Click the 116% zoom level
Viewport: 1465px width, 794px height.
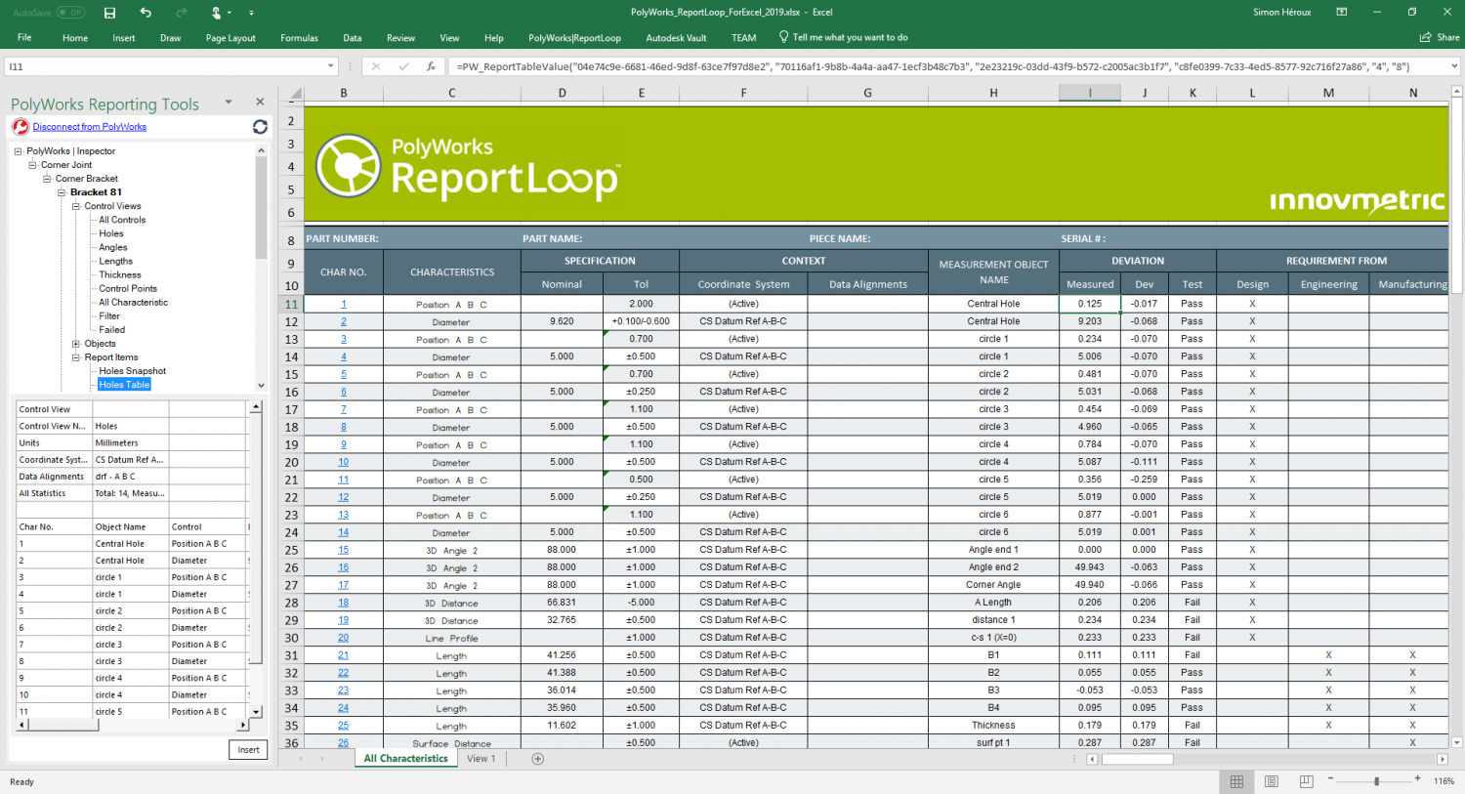point(1444,781)
